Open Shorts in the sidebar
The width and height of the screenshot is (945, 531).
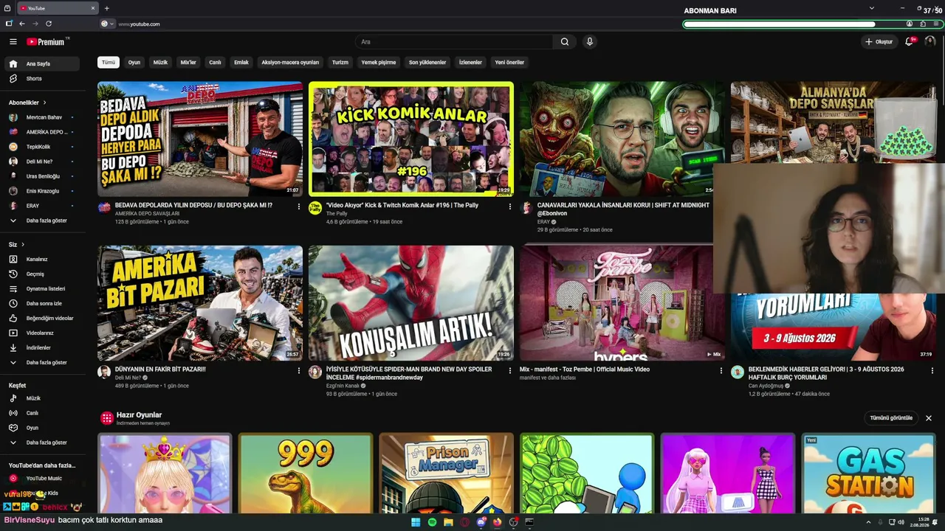tap(43, 79)
